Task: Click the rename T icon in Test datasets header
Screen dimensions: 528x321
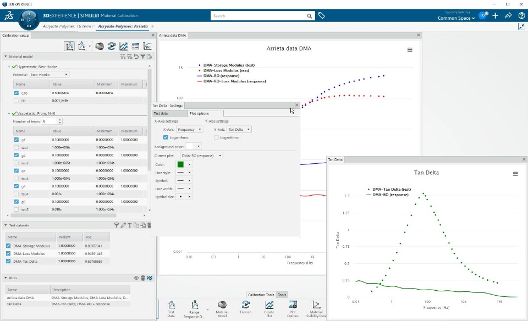Action: [x=130, y=225]
